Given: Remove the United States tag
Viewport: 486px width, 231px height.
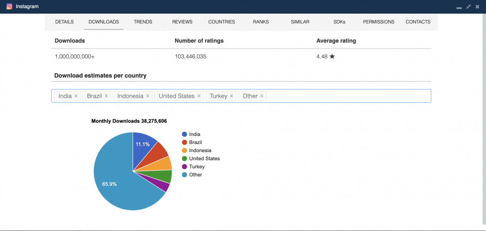Looking at the screenshot, I should point(198,96).
